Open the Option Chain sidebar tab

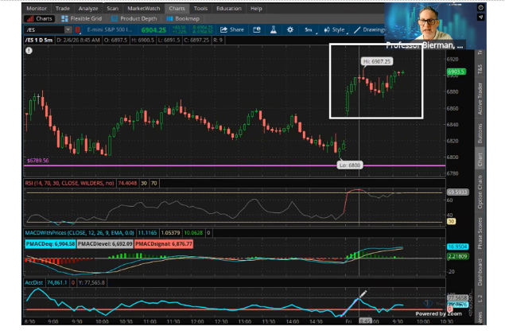click(480, 192)
